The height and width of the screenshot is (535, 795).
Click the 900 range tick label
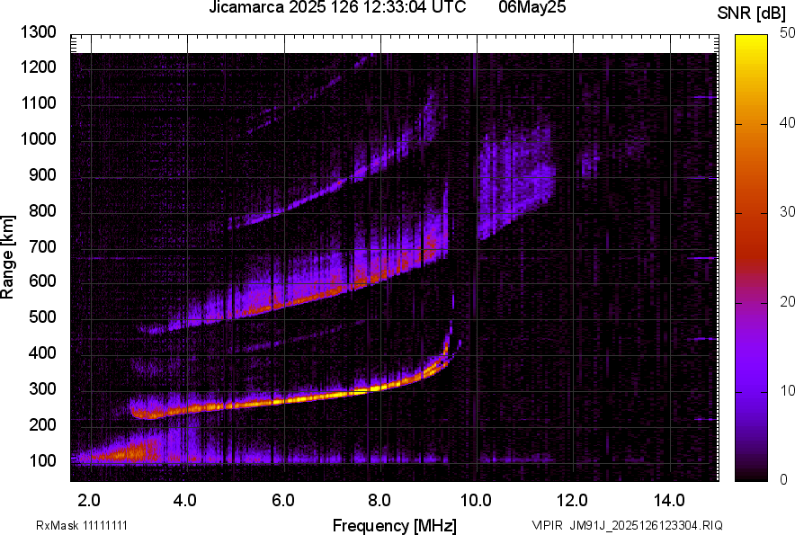(x=42, y=174)
